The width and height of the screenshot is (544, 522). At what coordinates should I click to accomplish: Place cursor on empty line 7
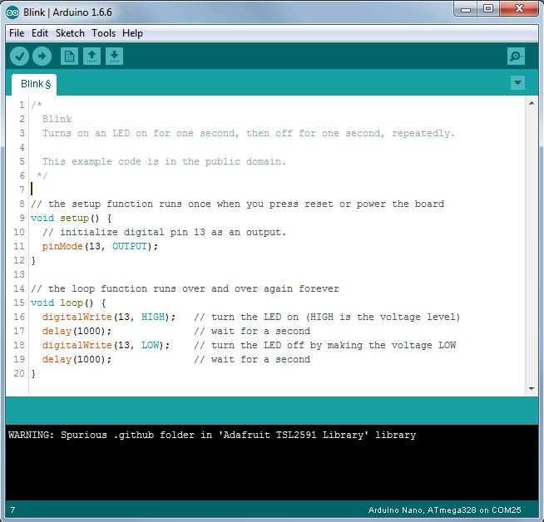278,190
